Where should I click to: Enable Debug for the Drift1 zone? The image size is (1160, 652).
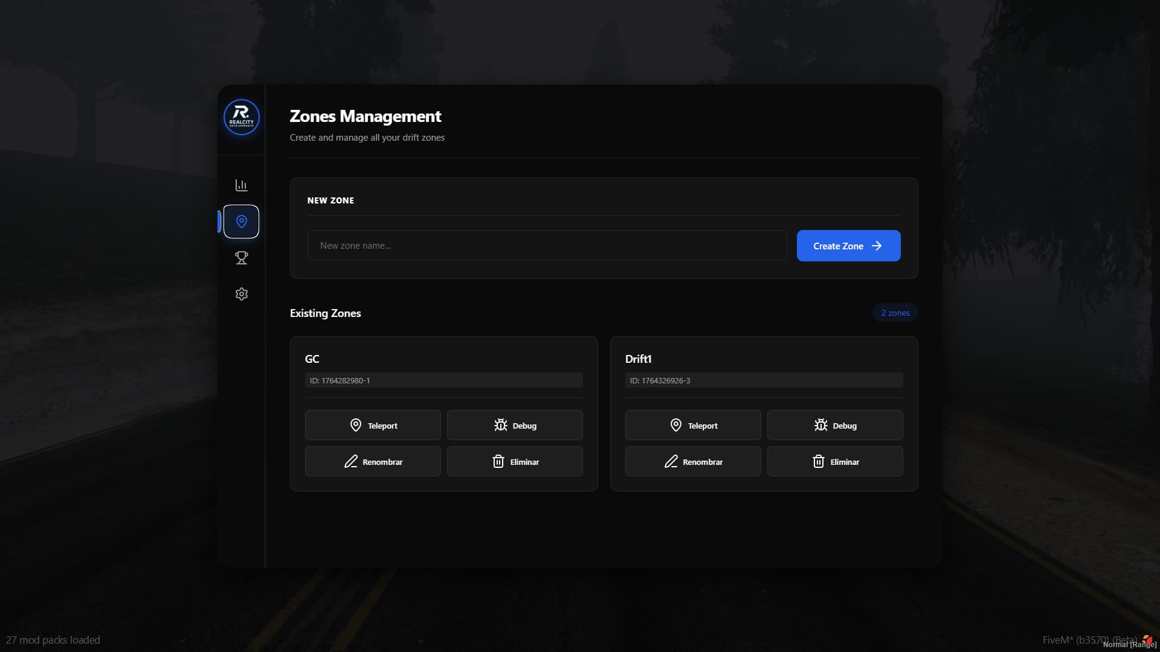coord(835,426)
